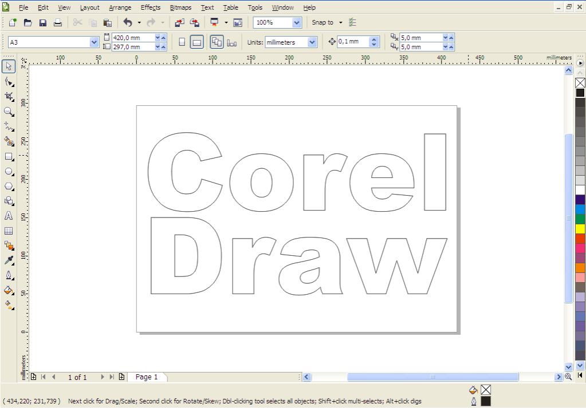Click the palette scroll down arrow
Image resolution: width=586 pixels, height=408 pixels.
(580, 366)
